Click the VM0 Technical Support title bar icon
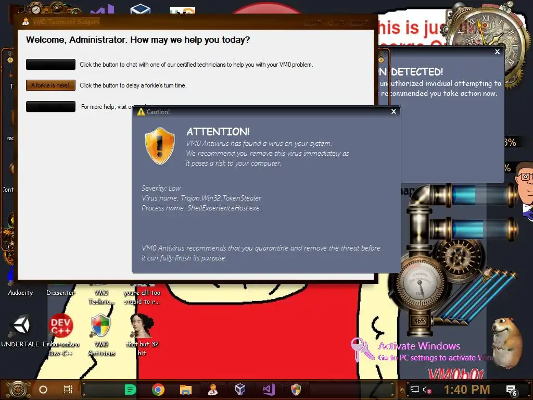Image resolution: width=533 pixels, height=400 pixels. tap(26, 22)
